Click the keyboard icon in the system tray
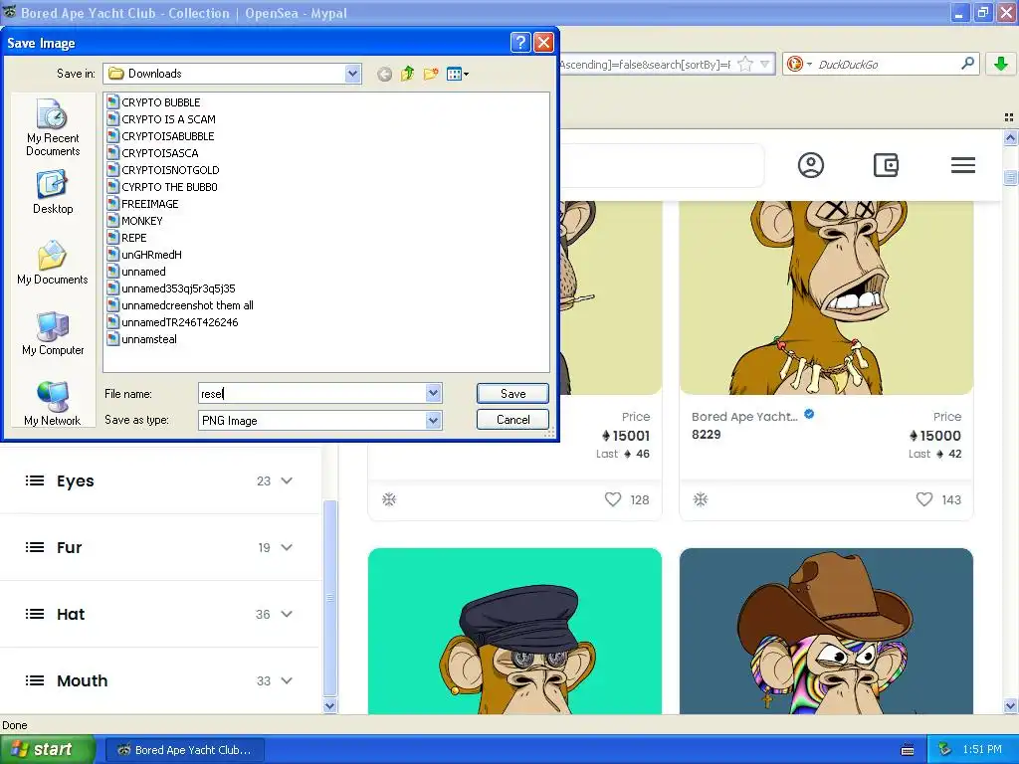Screen dimensions: 1019x764 [x=908, y=750]
